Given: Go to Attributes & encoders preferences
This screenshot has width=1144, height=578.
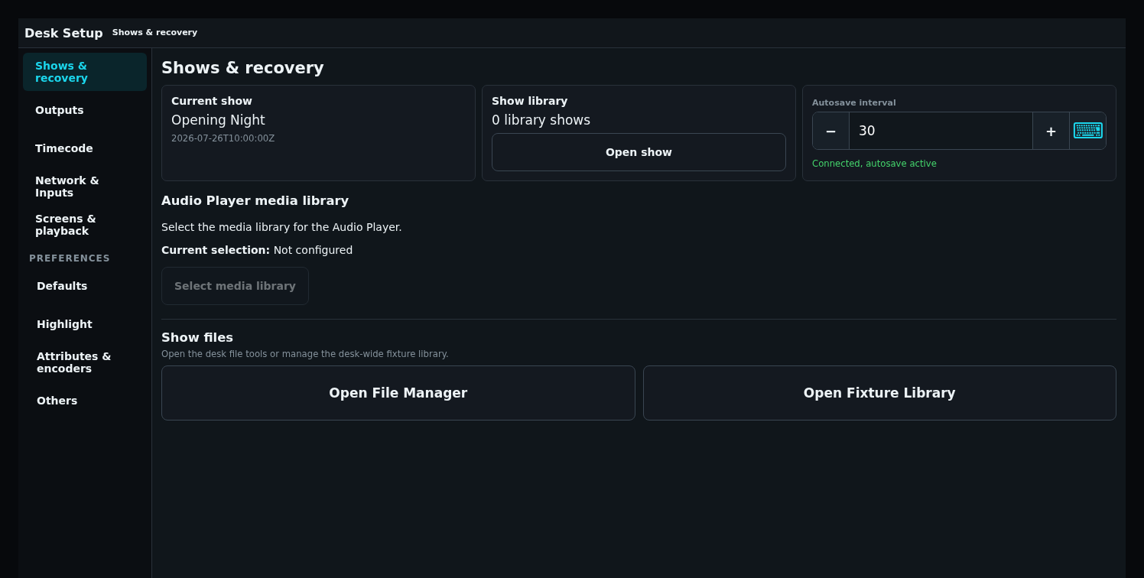Looking at the screenshot, I should point(85,362).
